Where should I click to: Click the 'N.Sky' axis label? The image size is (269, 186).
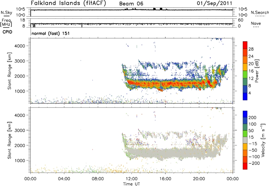(6, 12)
